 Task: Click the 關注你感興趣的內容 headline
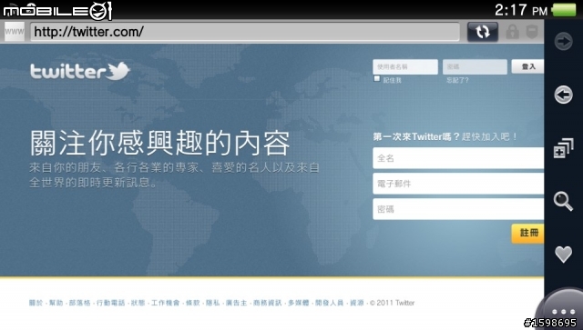[160, 143]
